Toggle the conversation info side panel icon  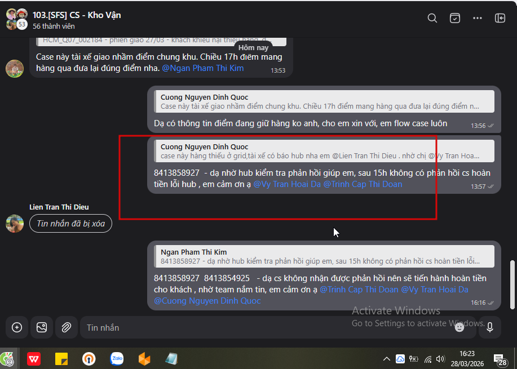(500, 18)
